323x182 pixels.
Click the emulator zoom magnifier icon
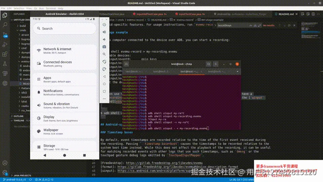(104, 54)
